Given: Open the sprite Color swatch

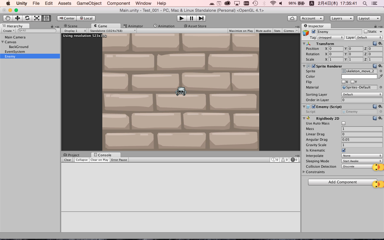Looking at the screenshot, I should pos(359,76).
